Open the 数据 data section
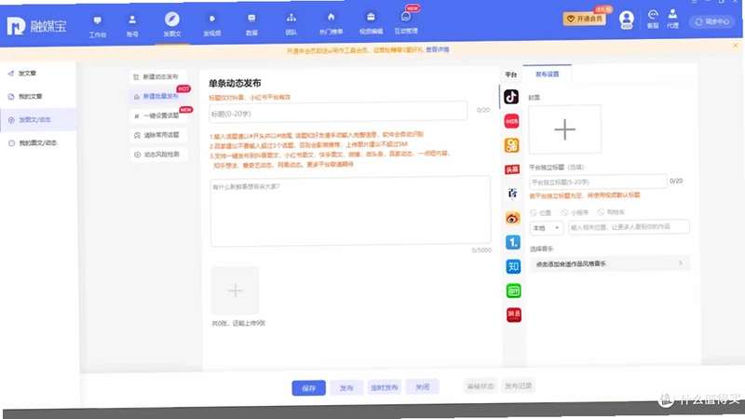Image resolution: width=745 pixels, height=419 pixels. [x=251, y=26]
